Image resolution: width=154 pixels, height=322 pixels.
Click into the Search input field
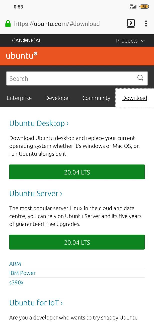click(x=71, y=78)
